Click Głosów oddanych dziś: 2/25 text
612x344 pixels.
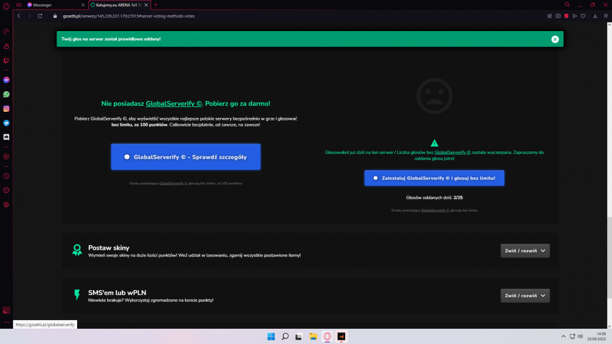(x=435, y=198)
